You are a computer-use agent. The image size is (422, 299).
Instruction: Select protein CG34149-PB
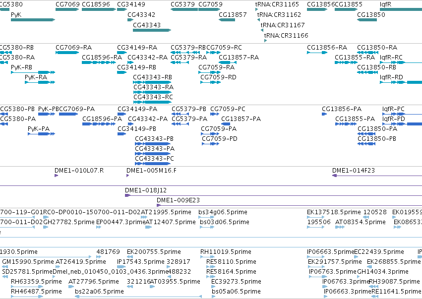(x=121, y=134)
